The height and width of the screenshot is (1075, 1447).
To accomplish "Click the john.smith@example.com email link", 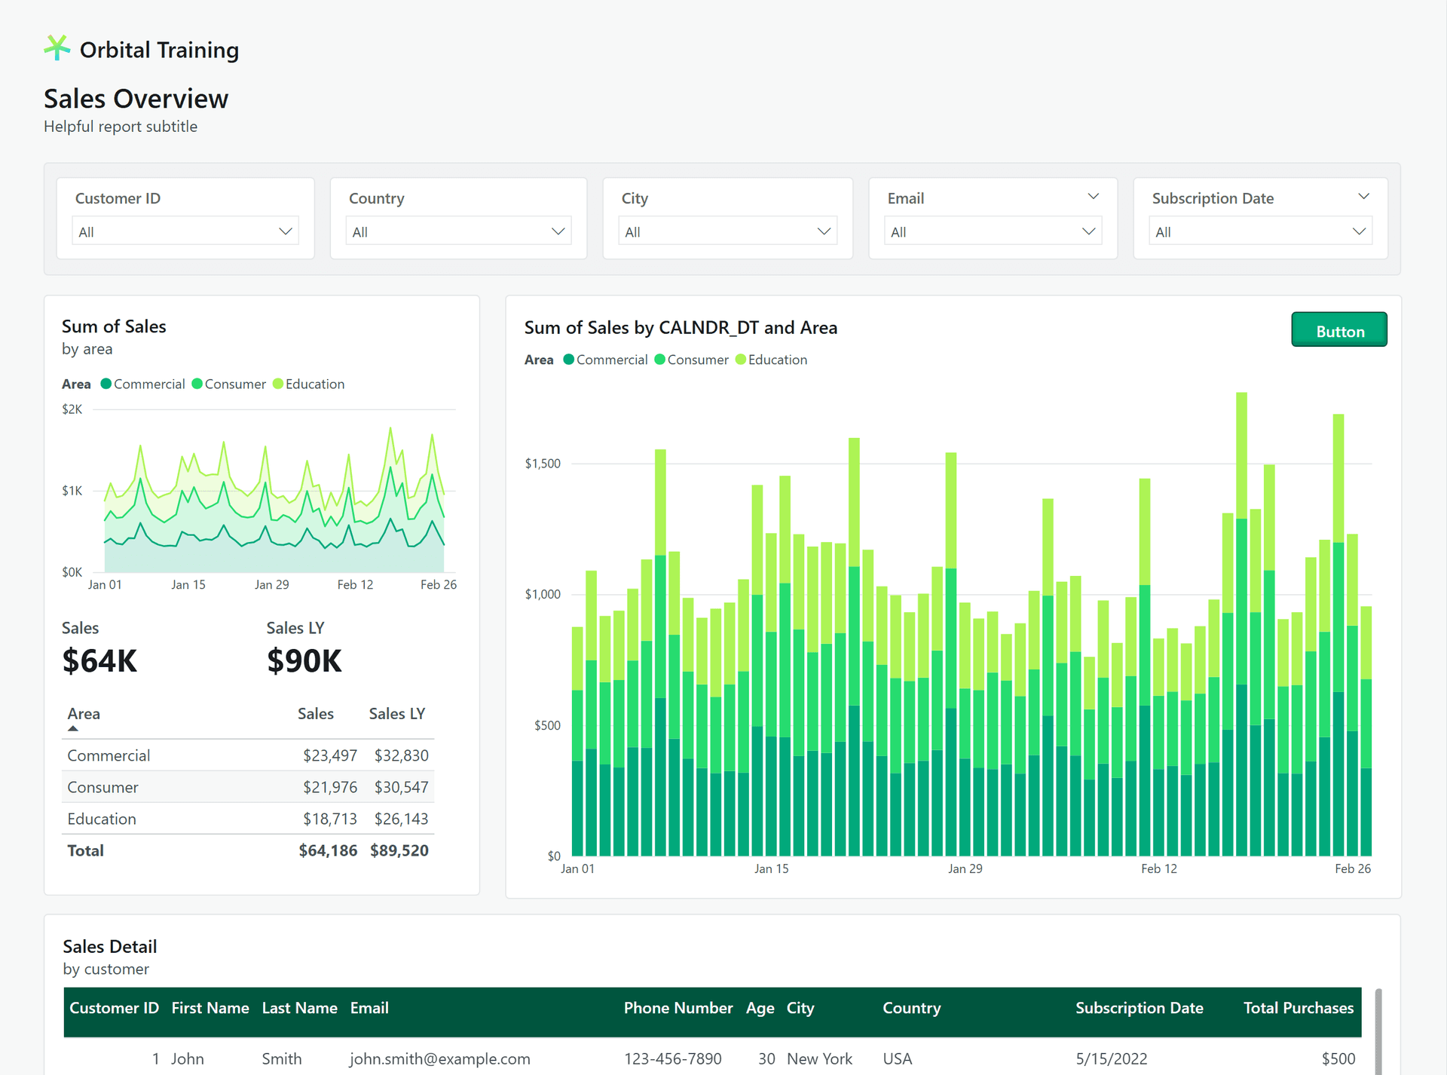I will coord(439,1058).
